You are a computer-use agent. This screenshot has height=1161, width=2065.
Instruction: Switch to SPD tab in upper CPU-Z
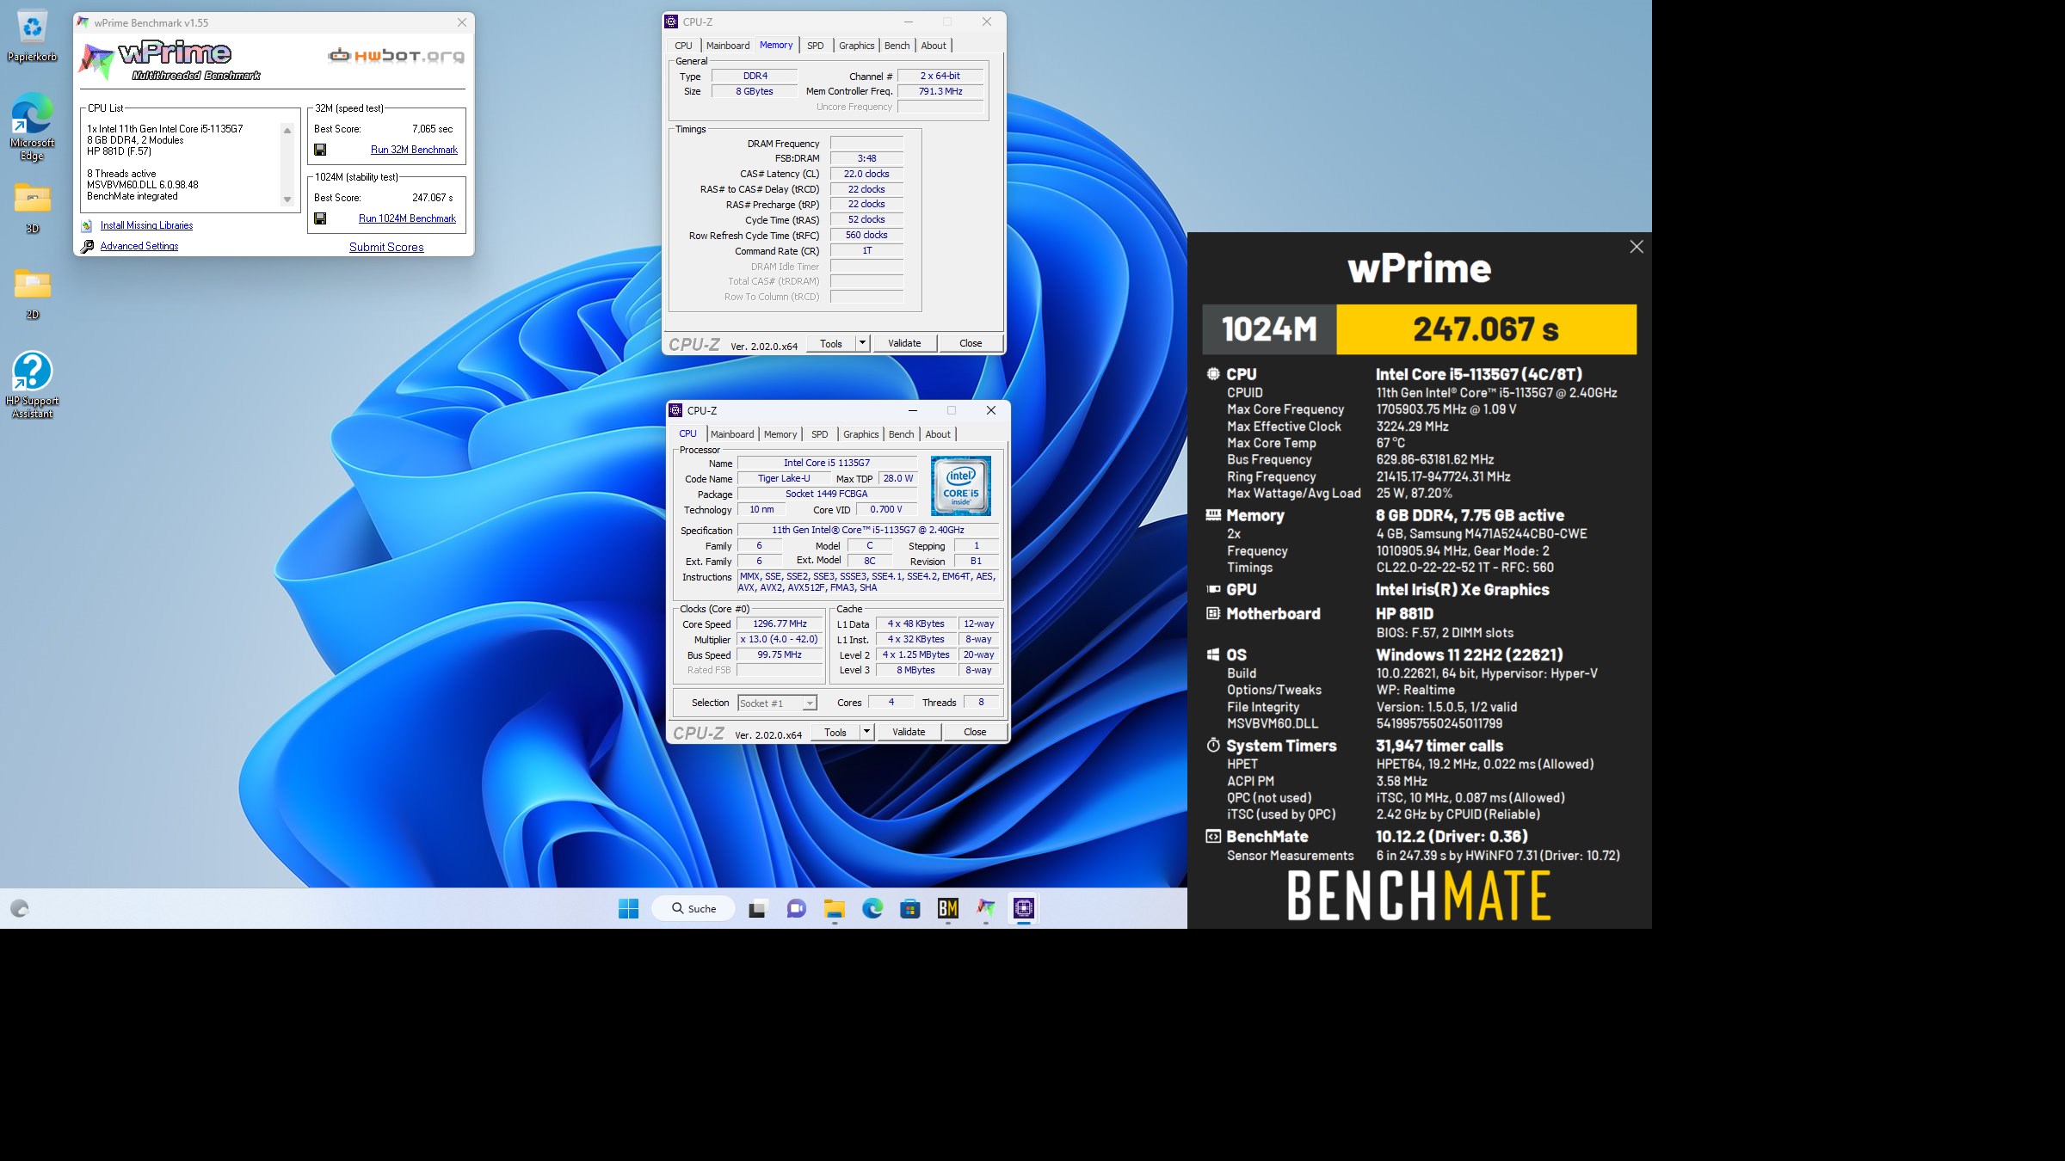[816, 46]
